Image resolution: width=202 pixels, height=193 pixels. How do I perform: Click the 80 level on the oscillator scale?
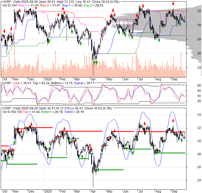pyautogui.click(x=199, y=85)
